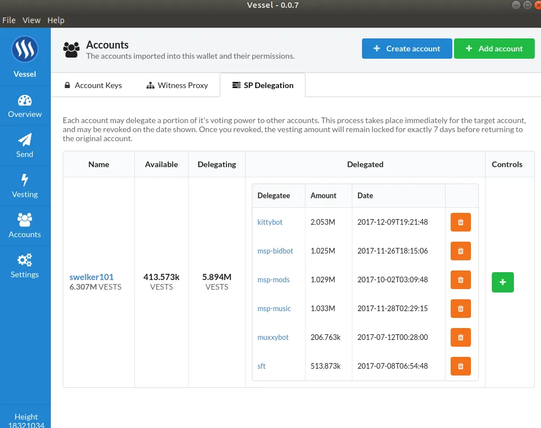Open the Help menu
541x428 pixels.
click(56, 20)
